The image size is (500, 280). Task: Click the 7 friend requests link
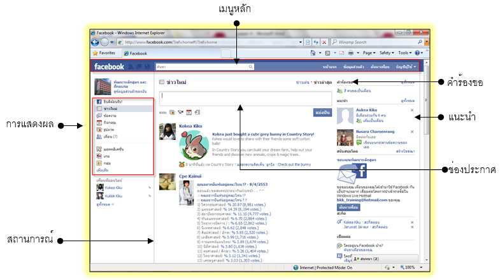pyautogui.click(x=357, y=91)
